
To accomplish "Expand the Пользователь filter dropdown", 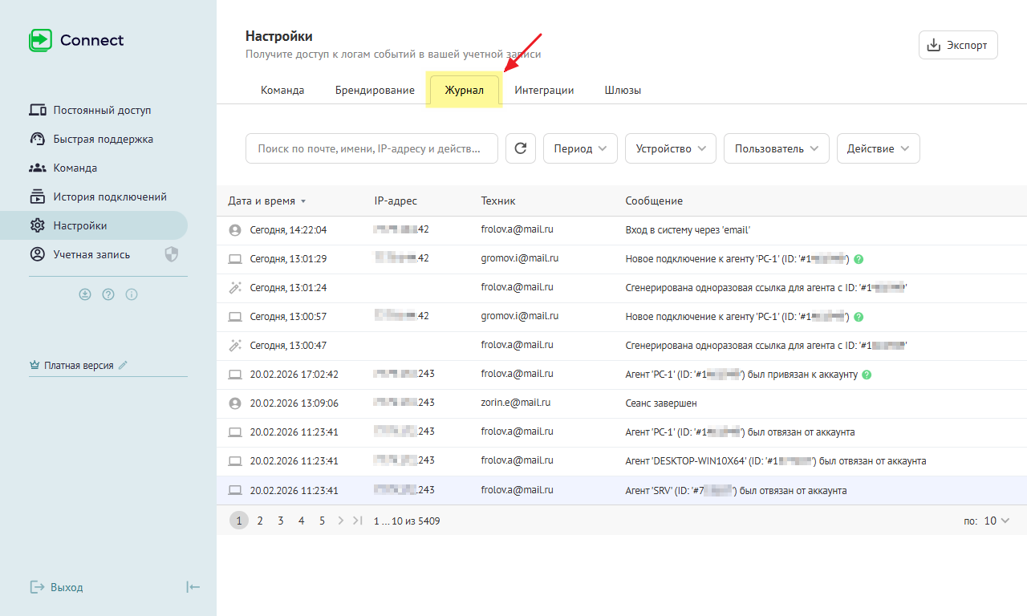I will pyautogui.click(x=776, y=148).
